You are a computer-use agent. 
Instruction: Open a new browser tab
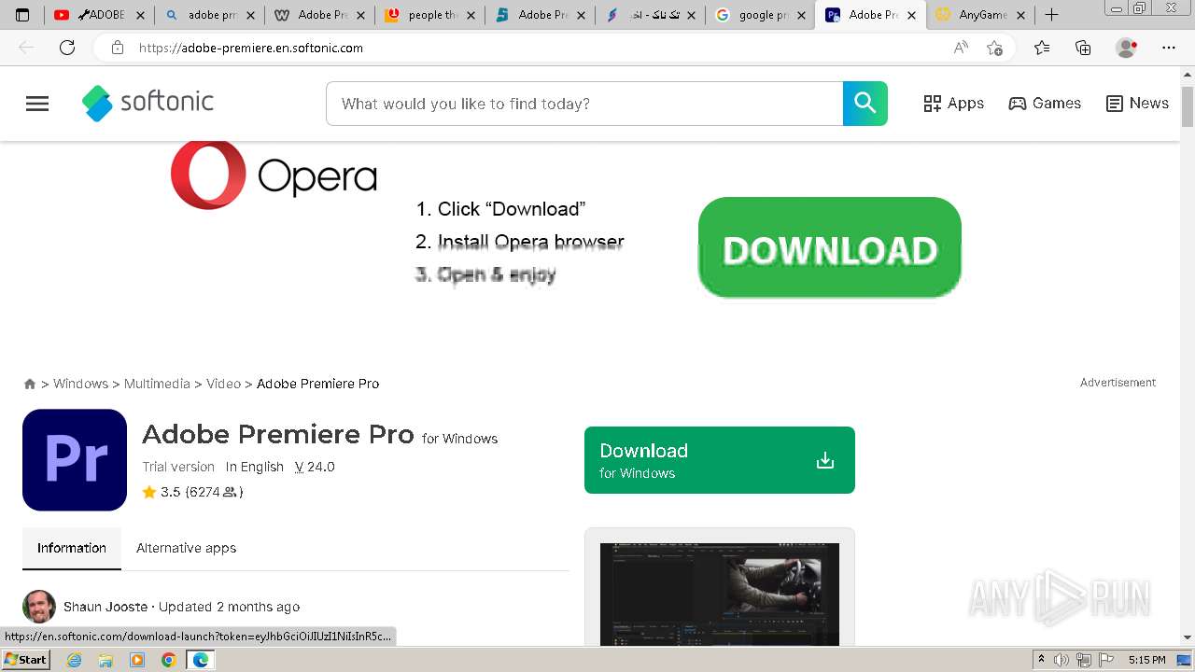pyautogui.click(x=1051, y=15)
